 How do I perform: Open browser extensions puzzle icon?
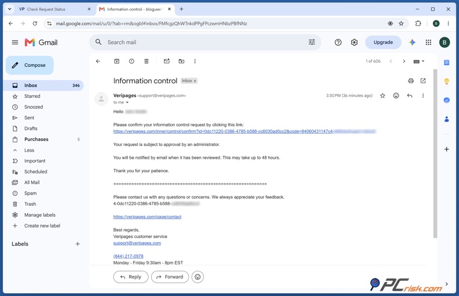click(418, 23)
